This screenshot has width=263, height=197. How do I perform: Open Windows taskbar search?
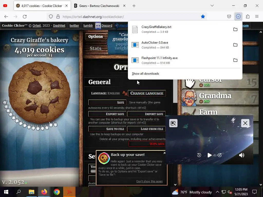(x=18, y=192)
